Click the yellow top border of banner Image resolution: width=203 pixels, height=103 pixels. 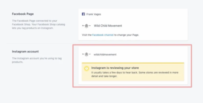133,63
